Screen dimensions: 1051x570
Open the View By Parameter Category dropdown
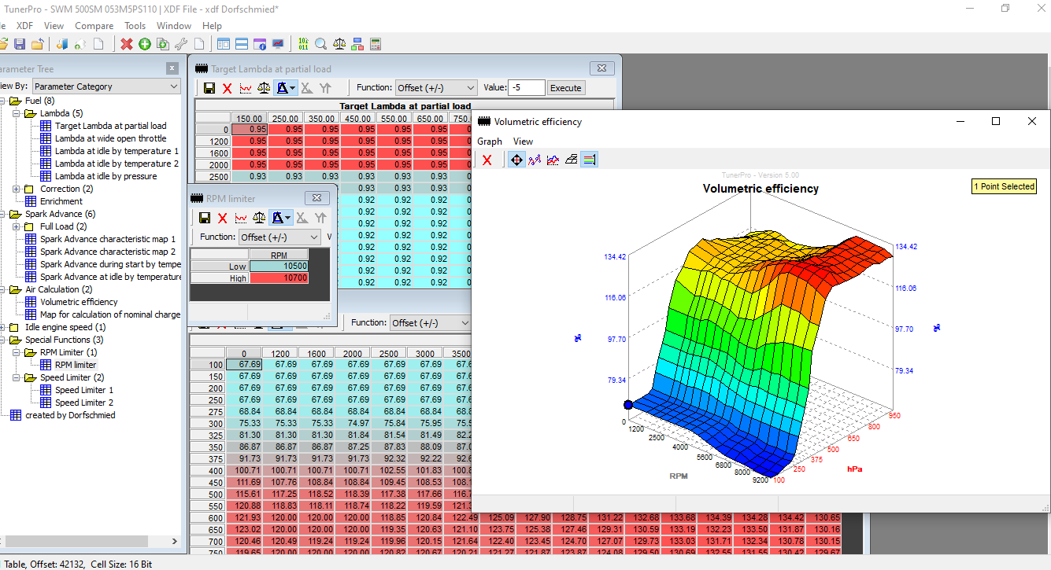[105, 86]
